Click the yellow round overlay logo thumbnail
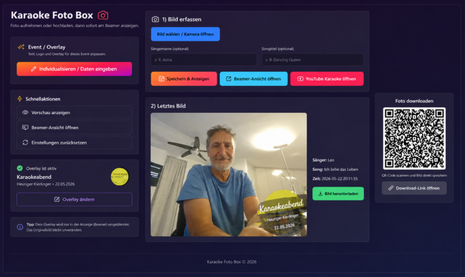Screen dimensions: 465x277 (x=120, y=177)
